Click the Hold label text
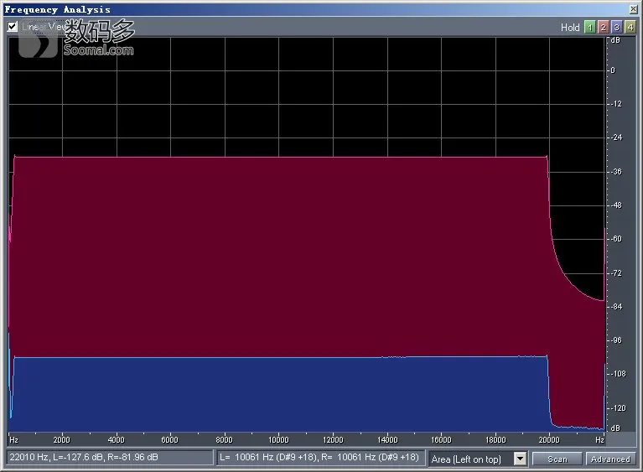Image resolution: width=643 pixels, height=472 pixels. tap(570, 28)
